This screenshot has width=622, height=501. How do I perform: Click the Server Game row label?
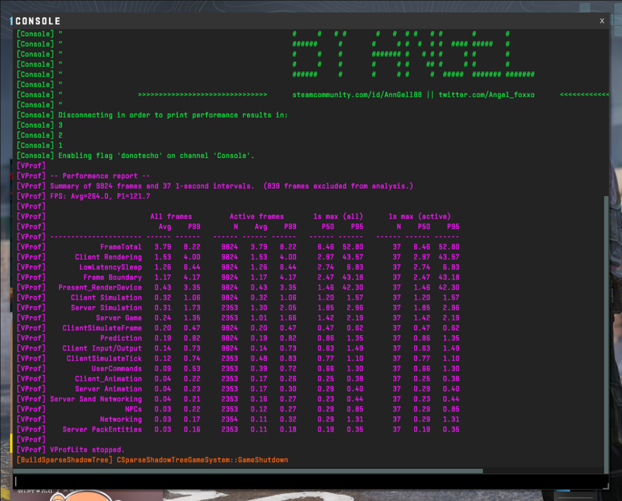coord(119,318)
